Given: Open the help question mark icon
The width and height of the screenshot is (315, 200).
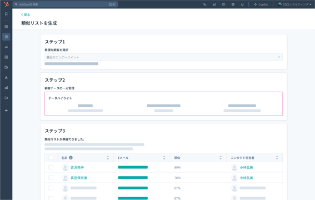Looking at the screenshot, I should tap(223, 4).
